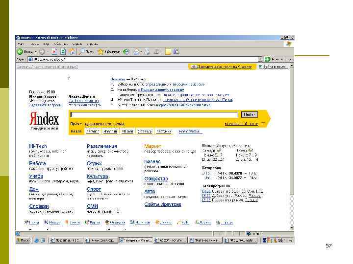
Task: Refresh the page using the toolbar icon
Action: (x=63, y=52)
